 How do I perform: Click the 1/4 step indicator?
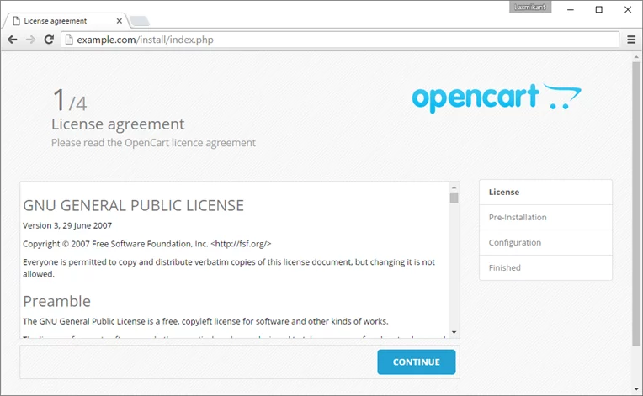coord(70,100)
